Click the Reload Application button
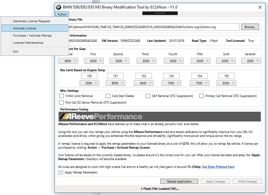Viewport: 268px width, 195px height. (x=179, y=181)
